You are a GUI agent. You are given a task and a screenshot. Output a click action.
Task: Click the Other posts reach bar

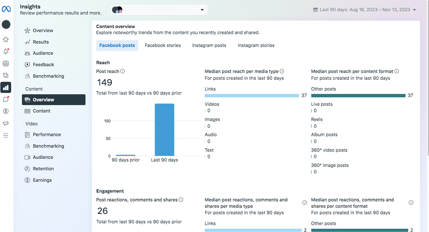358,96
